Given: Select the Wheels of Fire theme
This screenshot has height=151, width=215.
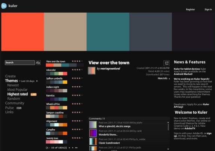Looking at the screenshot, I should tap(53, 104).
